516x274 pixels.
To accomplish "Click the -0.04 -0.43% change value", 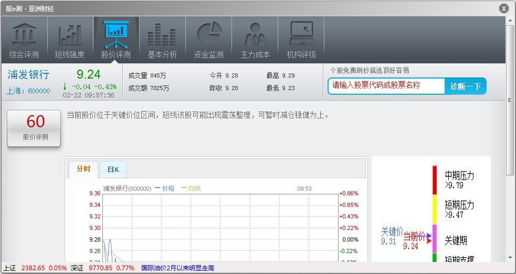I will point(94,87).
